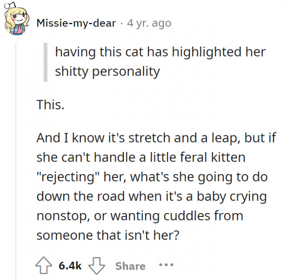Click the line starting "And I know it's stretch"
Image resolution: width=291 pixels, height=280 pixels.
(155, 138)
